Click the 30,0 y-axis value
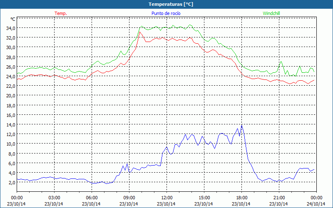The image size is (333, 208). 11,47
